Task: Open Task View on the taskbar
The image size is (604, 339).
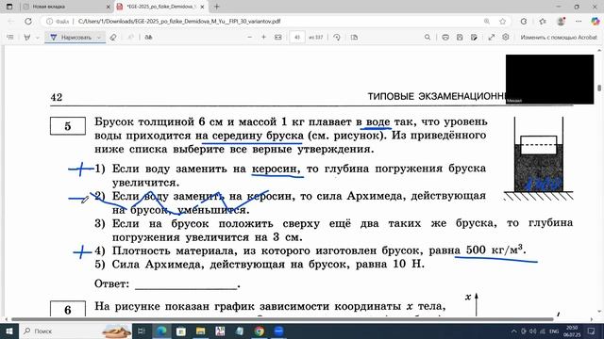Action: pyautogui.click(x=142, y=331)
